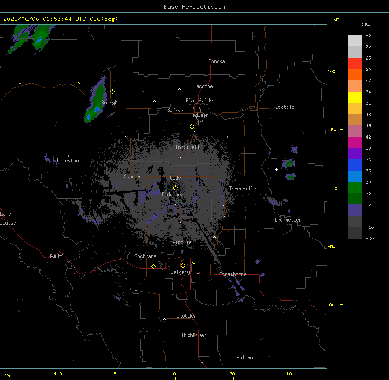Select the Lake Louise label
The height and width of the screenshot is (380, 389).
[x=8, y=218]
